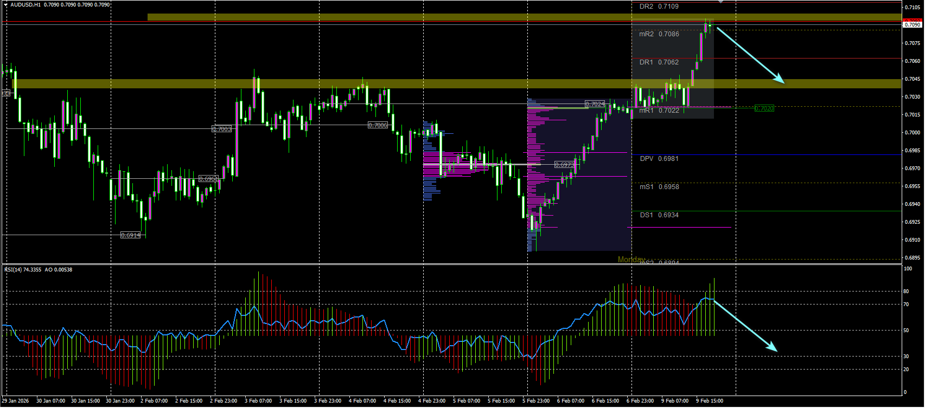Click the 29 Jan 2026 date on time axis
Screen dimensions: 925x408
point(15,401)
